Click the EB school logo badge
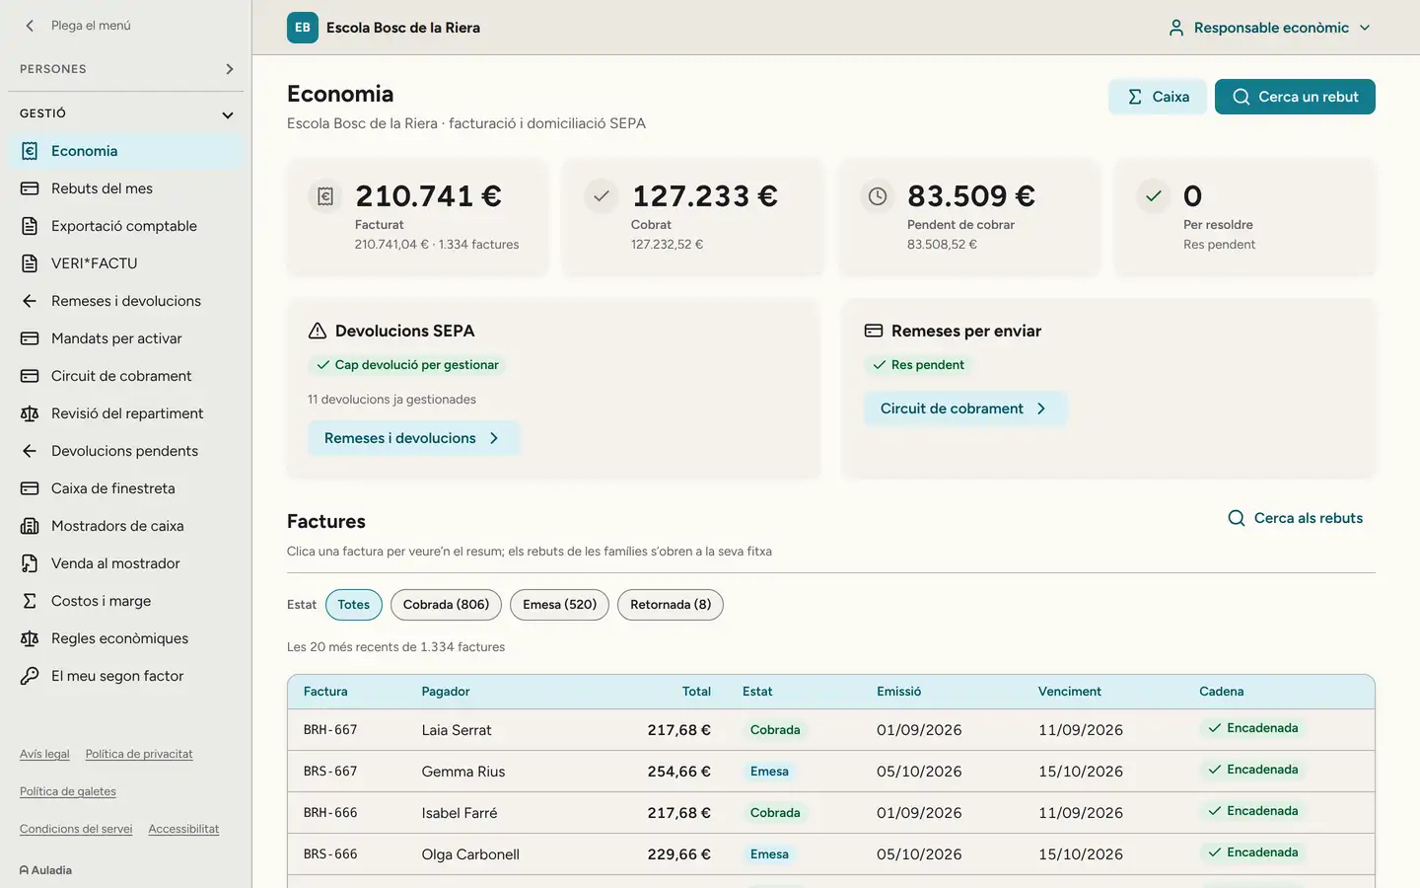This screenshot has width=1420, height=888. [303, 28]
